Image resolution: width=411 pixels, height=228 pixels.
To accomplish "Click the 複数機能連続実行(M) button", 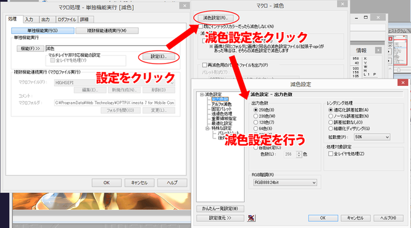I will pos(107,31).
